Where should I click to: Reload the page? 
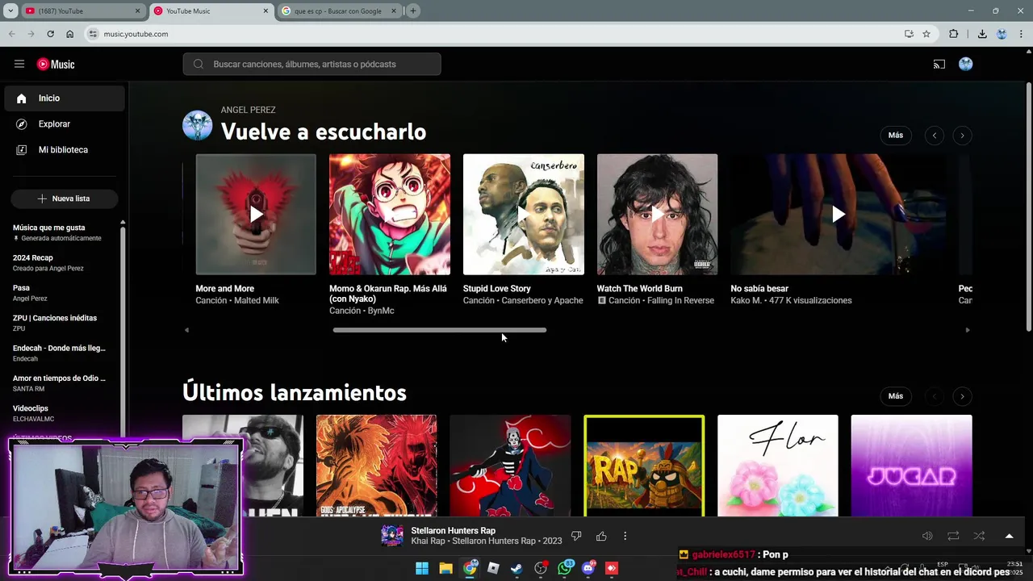(x=50, y=34)
